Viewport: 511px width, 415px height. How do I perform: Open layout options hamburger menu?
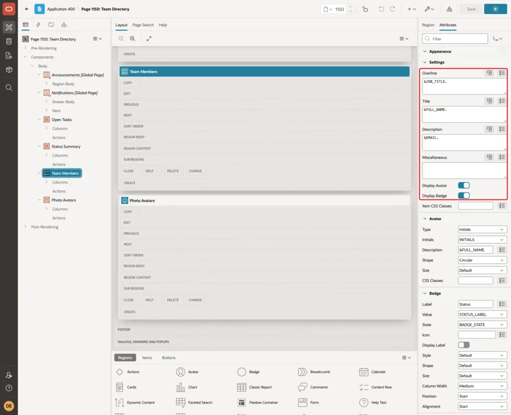pos(404,39)
